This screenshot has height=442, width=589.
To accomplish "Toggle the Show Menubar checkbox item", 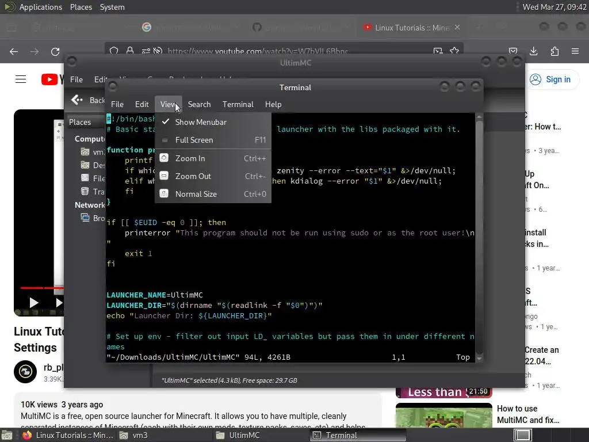I will [213, 122].
